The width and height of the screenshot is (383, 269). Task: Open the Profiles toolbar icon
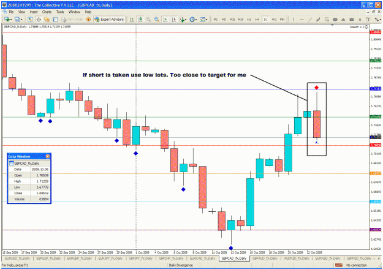tap(17, 19)
